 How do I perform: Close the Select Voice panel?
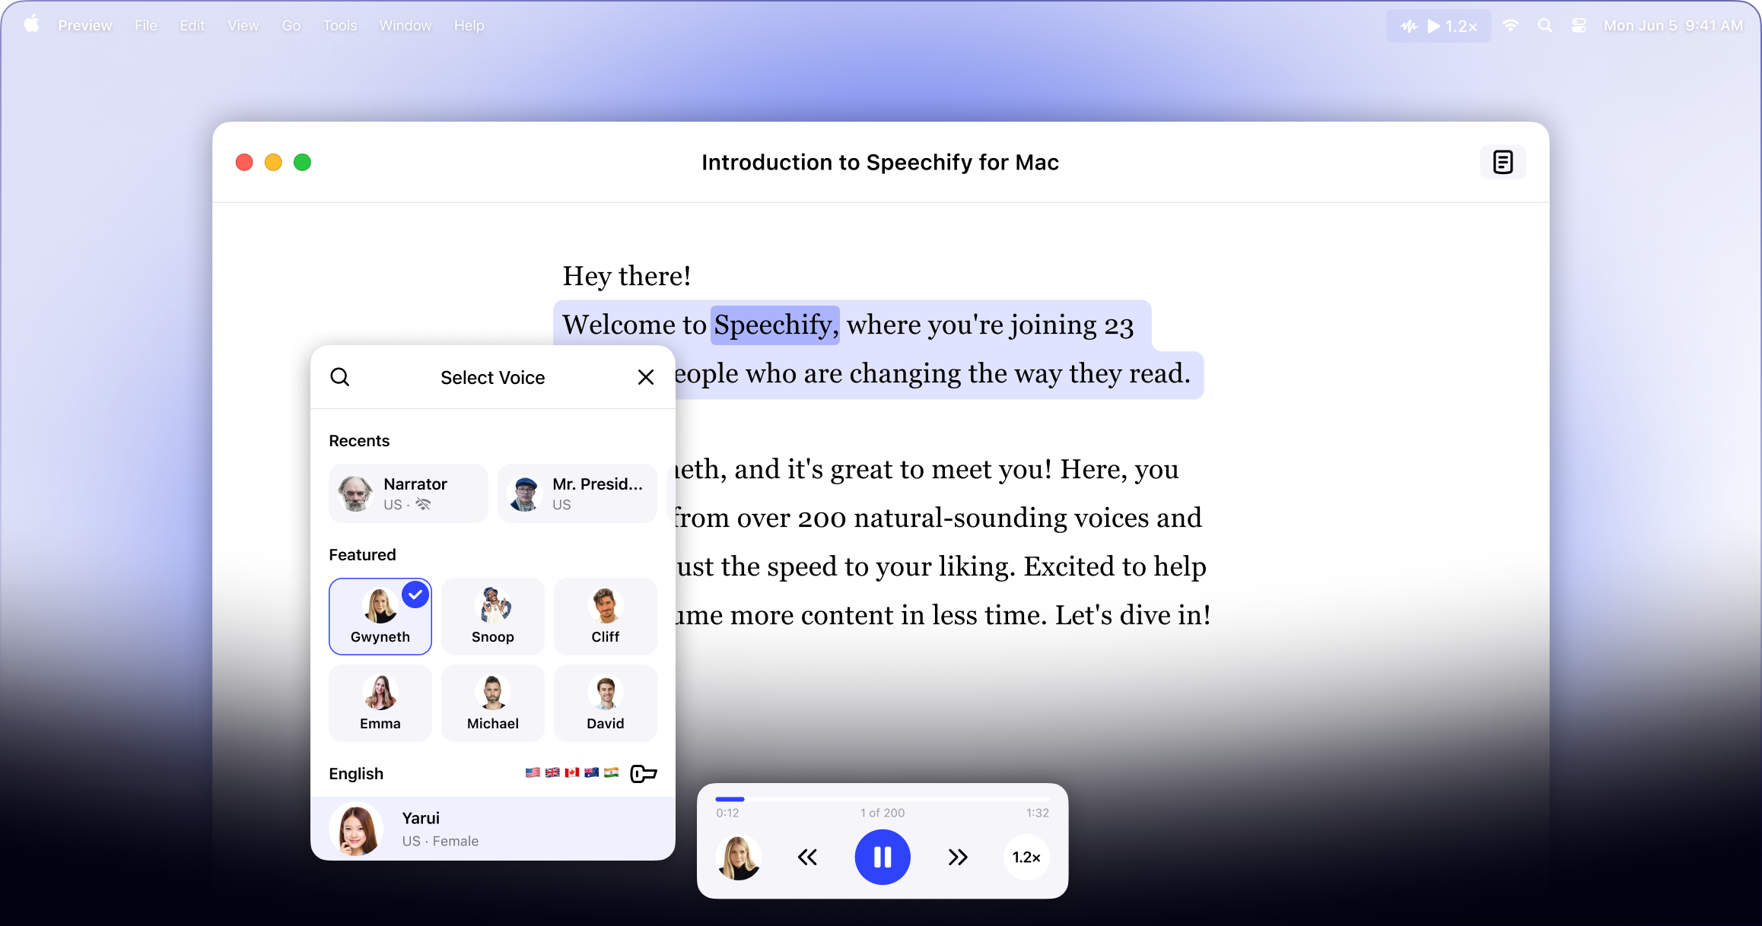[x=646, y=377]
